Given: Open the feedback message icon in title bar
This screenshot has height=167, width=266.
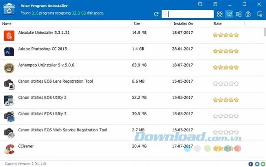Looking at the screenshot, I should (200, 4).
